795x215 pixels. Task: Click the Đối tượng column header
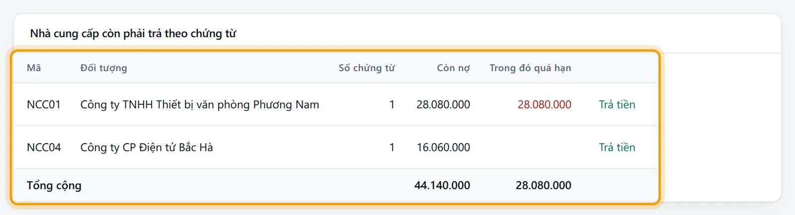104,68
